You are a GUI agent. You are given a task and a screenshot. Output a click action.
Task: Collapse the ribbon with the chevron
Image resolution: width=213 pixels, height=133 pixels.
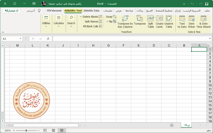coord(3,32)
